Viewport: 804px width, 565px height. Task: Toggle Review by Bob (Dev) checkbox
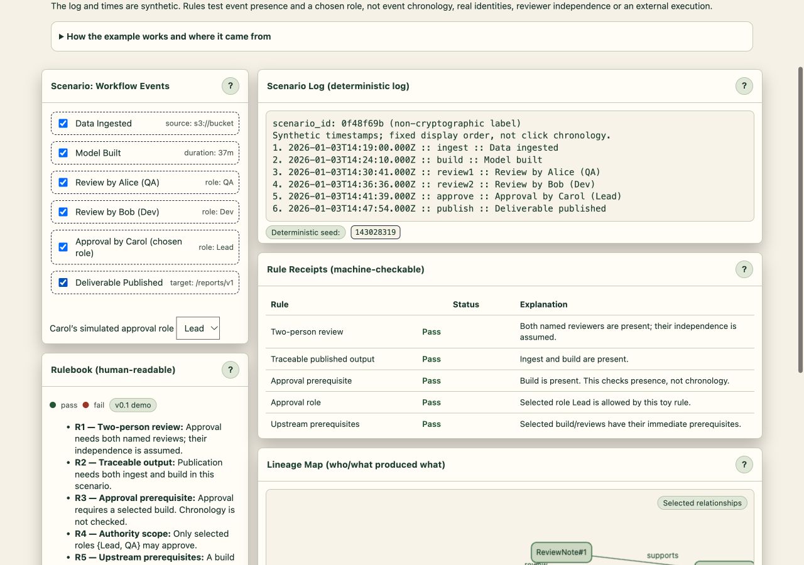[x=63, y=212]
